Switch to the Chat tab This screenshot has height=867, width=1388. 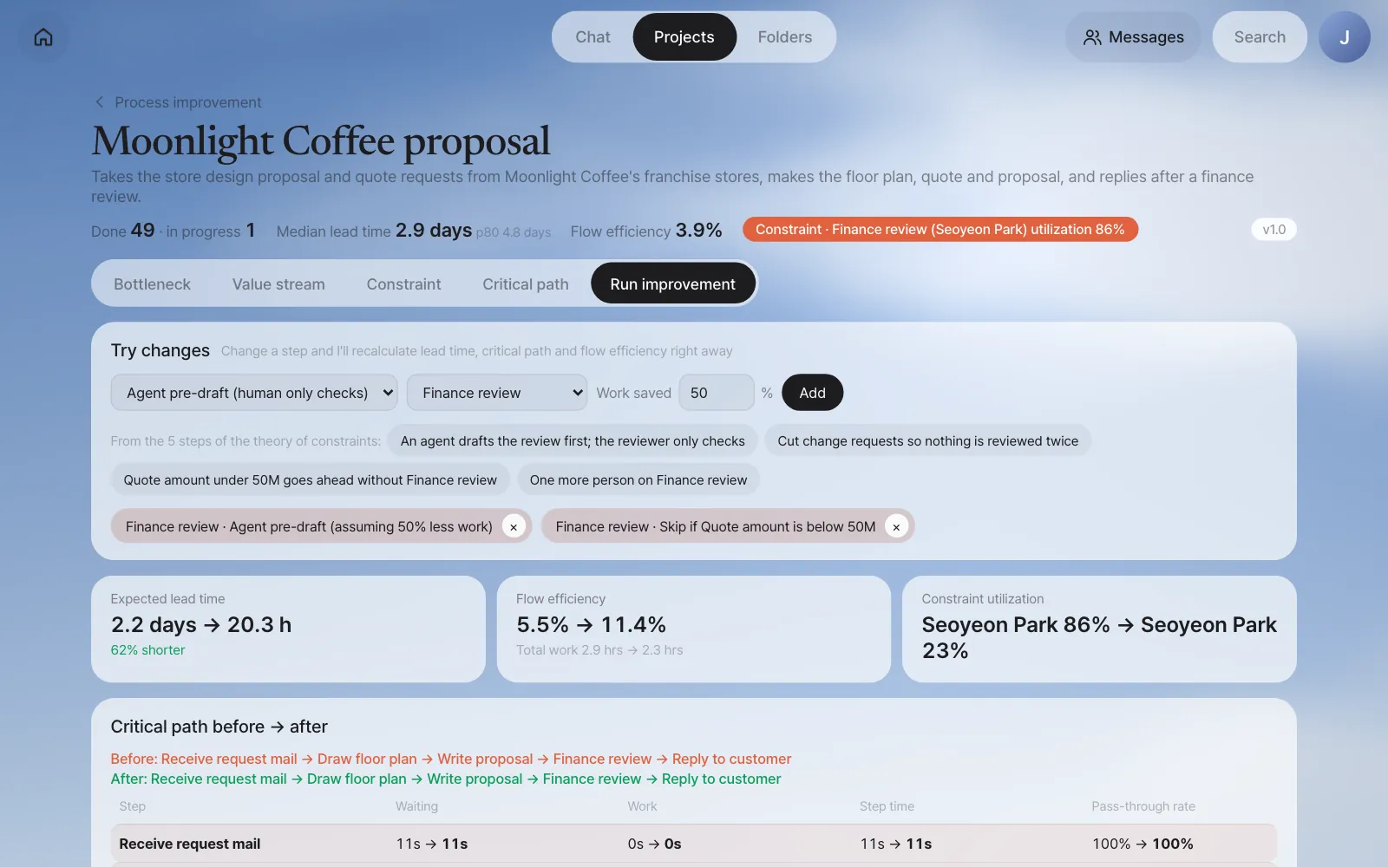coord(593,37)
